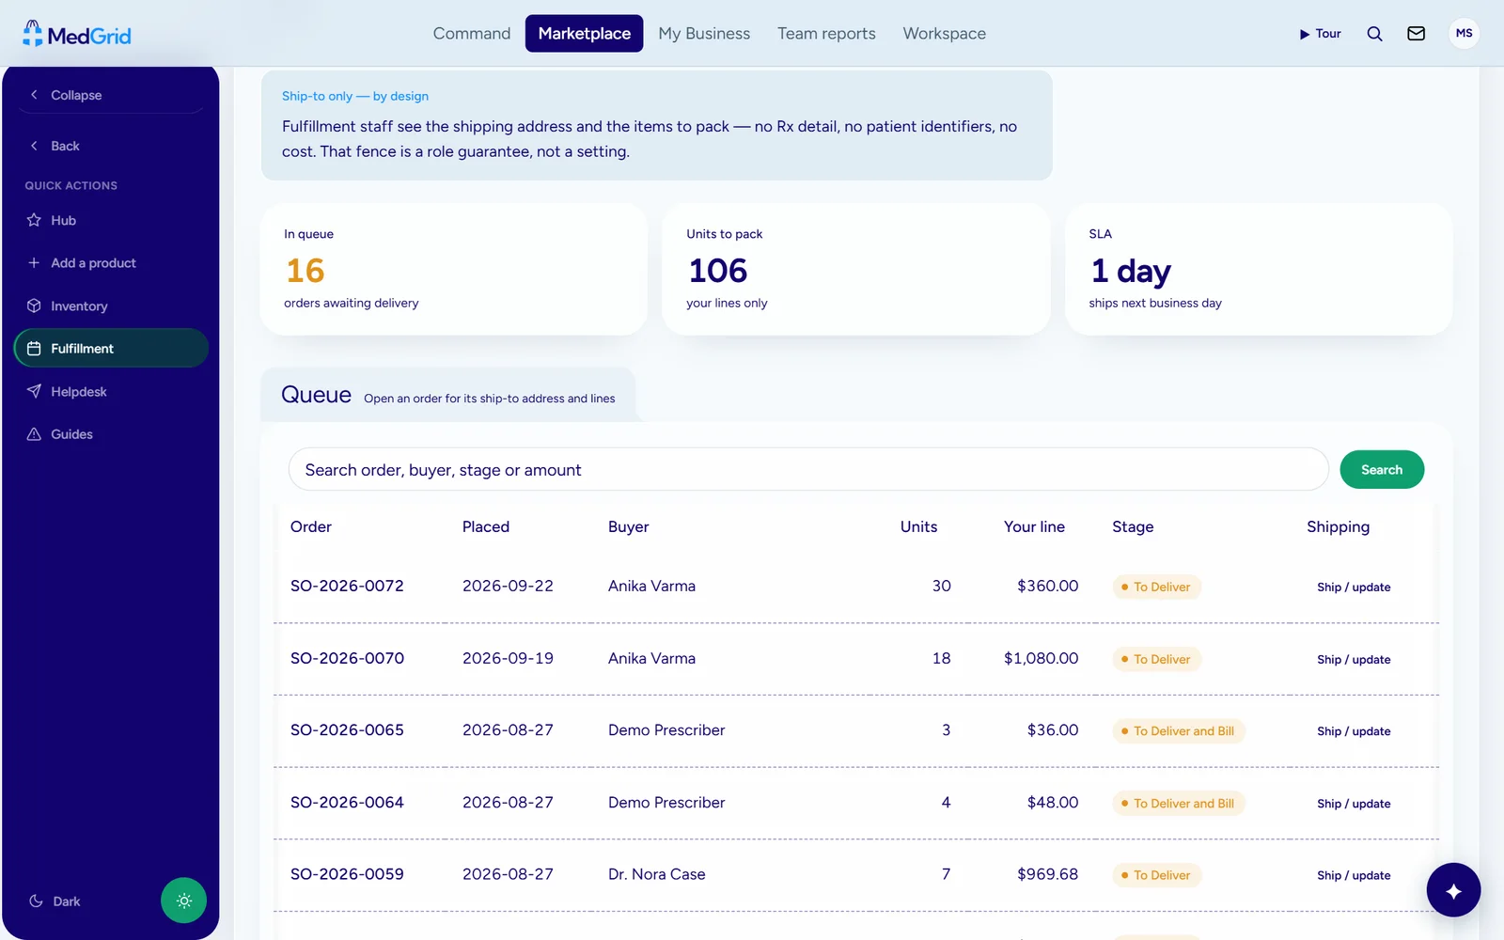Viewport: 1504px width, 940px height.
Task: Ship / update order SO-2026-0070
Action: [1354, 660]
